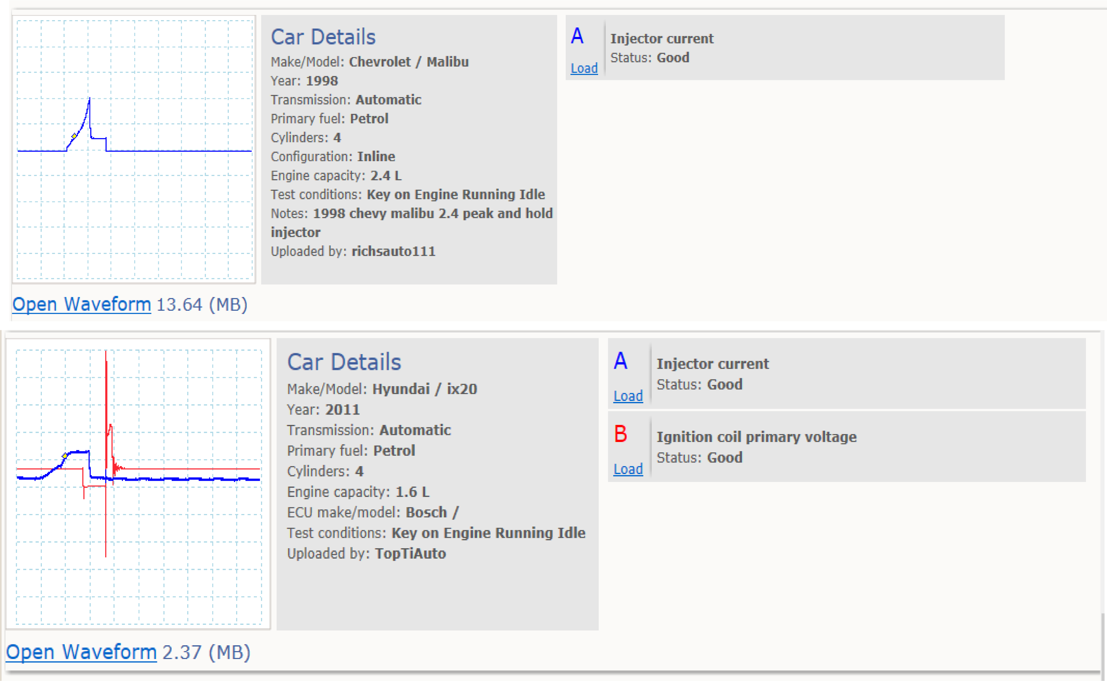This screenshot has width=1107, height=681.
Task: Click the Malibu Car Details heading
Action: 323,37
